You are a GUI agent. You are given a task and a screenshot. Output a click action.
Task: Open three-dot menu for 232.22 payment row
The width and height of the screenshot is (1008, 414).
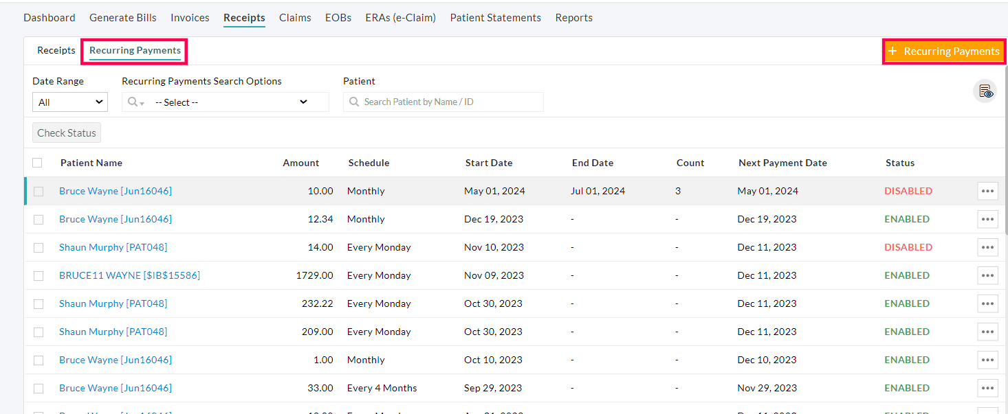click(987, 303)
